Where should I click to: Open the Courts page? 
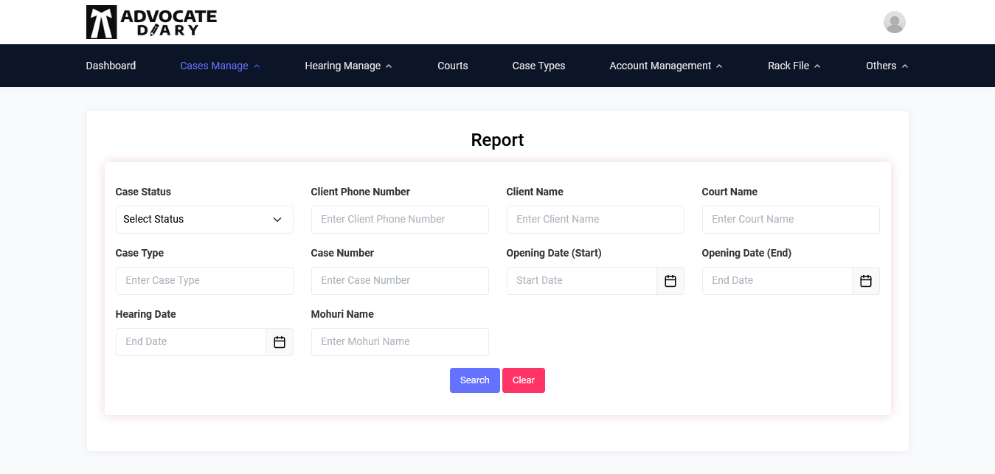coord(452,66)
